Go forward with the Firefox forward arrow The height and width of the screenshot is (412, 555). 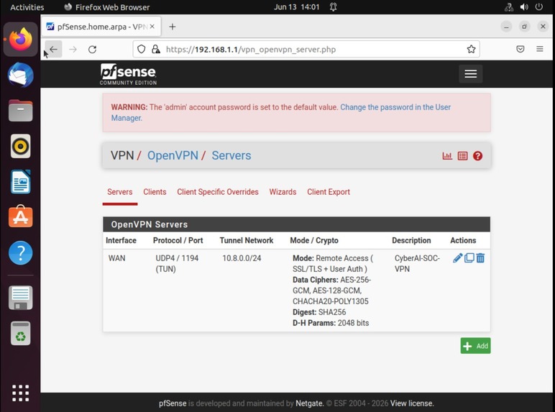point(73,49)
